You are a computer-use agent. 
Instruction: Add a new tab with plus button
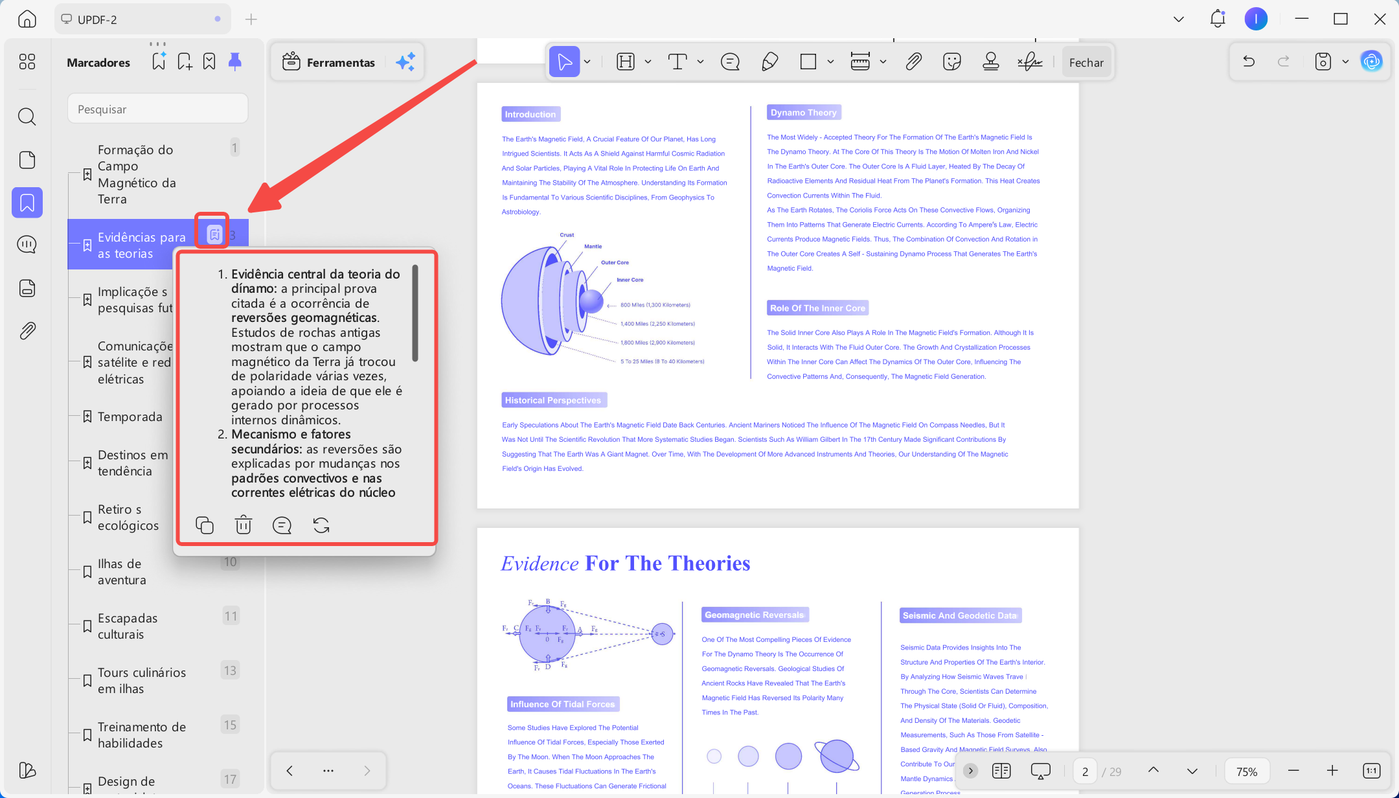tap(251, 19)
